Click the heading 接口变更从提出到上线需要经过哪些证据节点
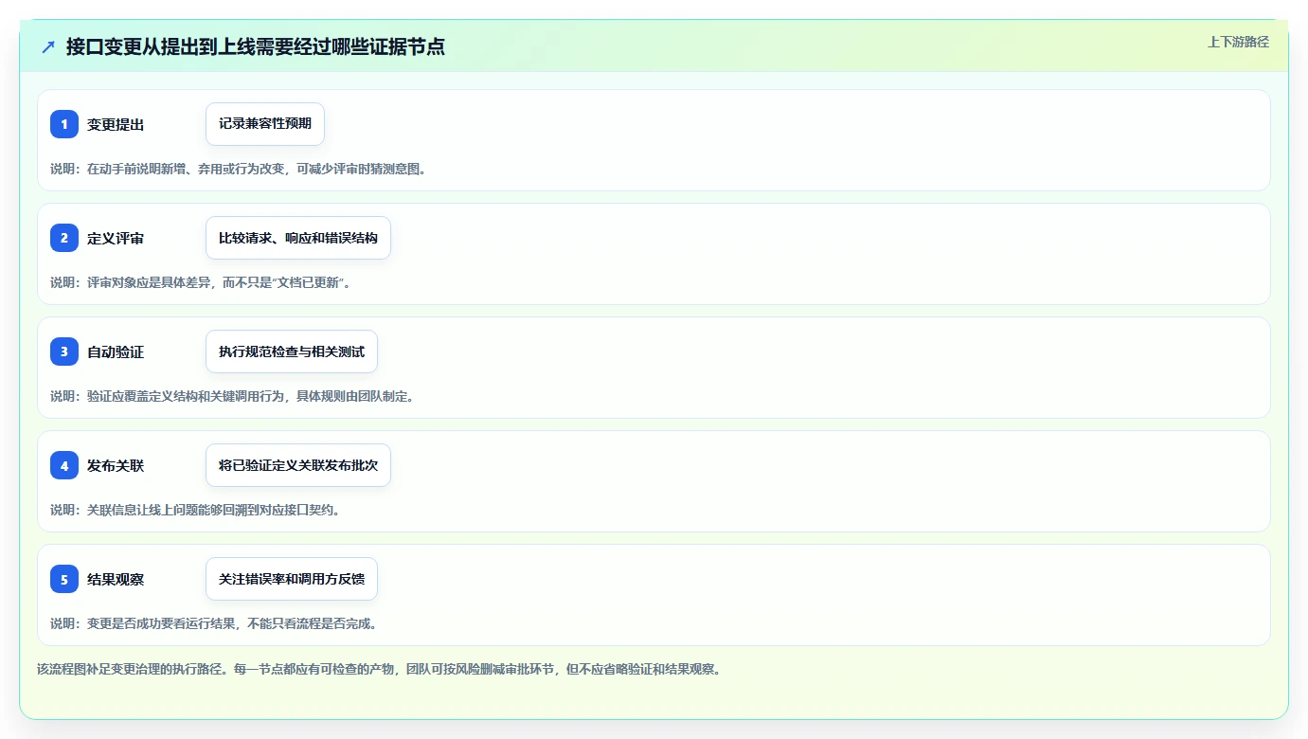The height and width of the screenshot is (739, 1308). tap(256, 46)
